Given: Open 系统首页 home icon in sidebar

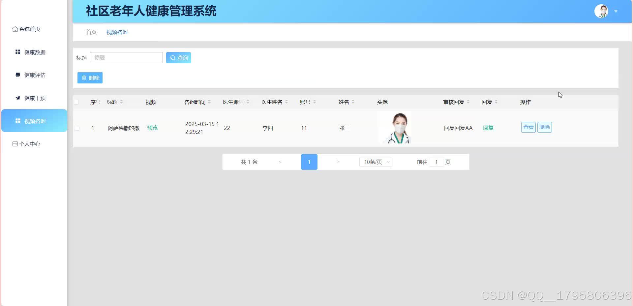Looking at the screenshot, I should click(15, 29).
